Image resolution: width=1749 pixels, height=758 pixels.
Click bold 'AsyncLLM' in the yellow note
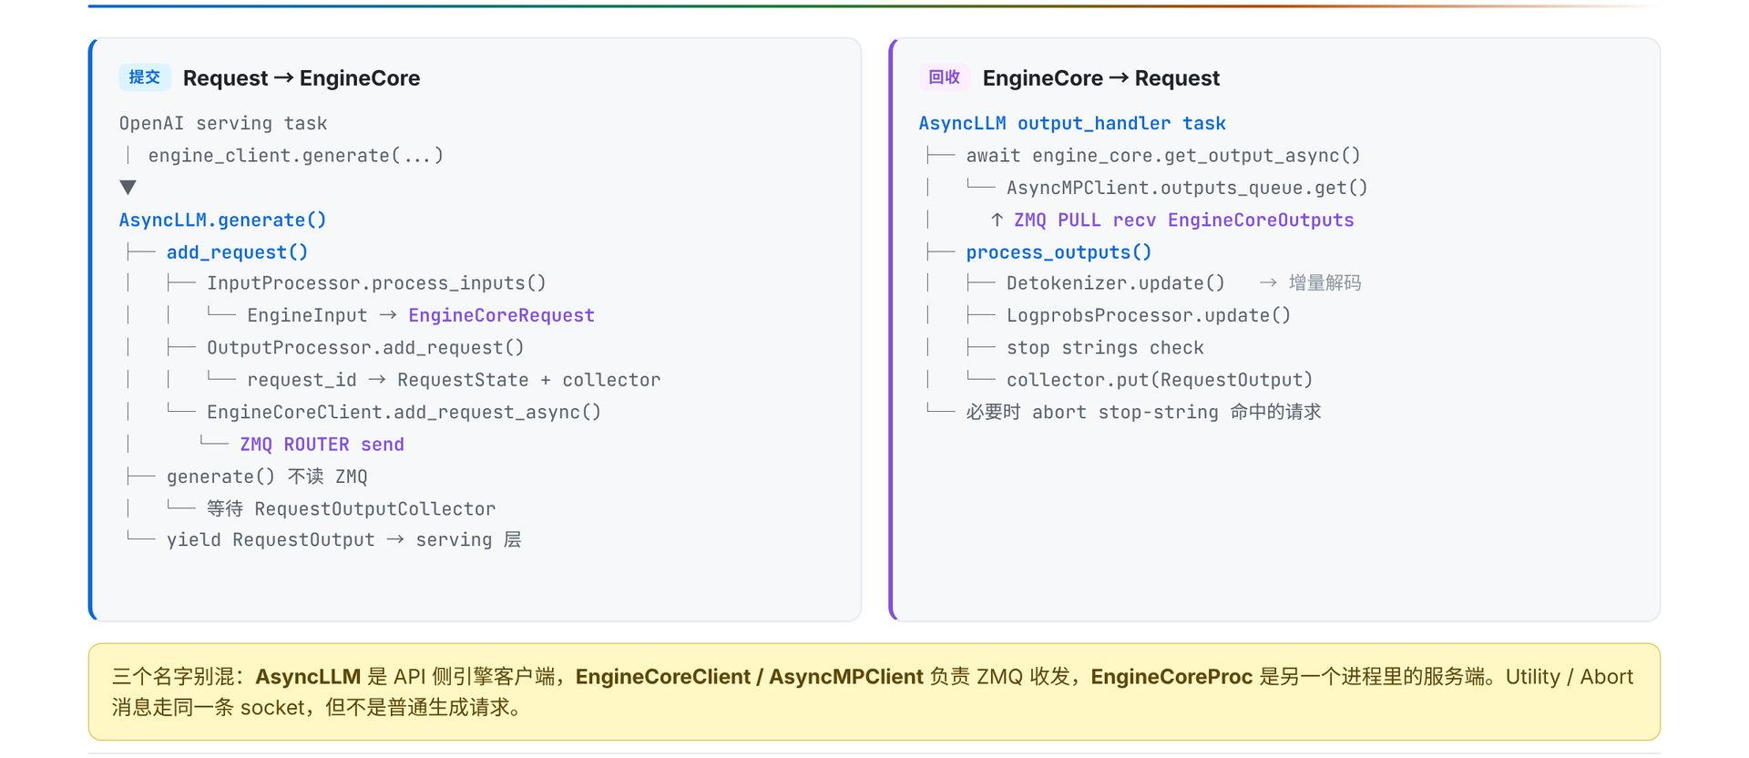click(x=308, y=677)
